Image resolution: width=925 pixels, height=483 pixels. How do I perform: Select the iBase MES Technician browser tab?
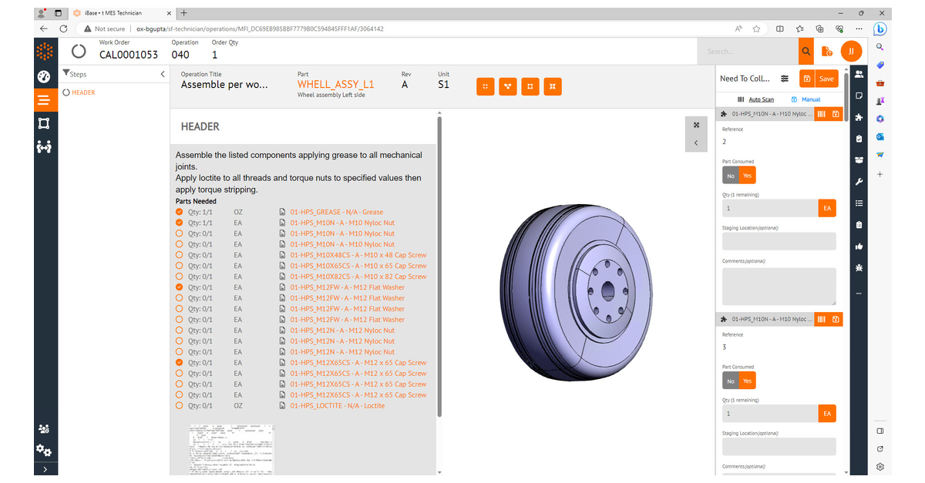(x=116, y=12)
